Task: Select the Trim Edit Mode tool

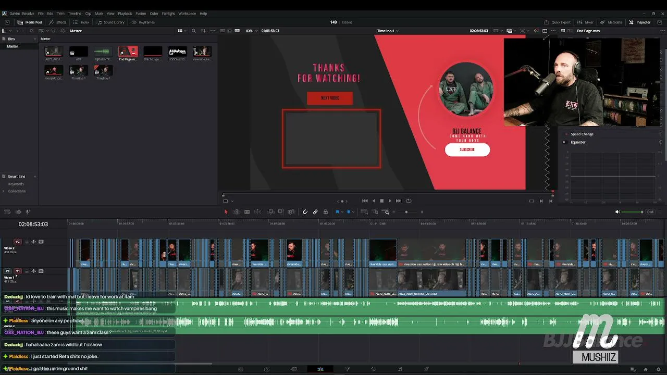Action: point(236,212)
